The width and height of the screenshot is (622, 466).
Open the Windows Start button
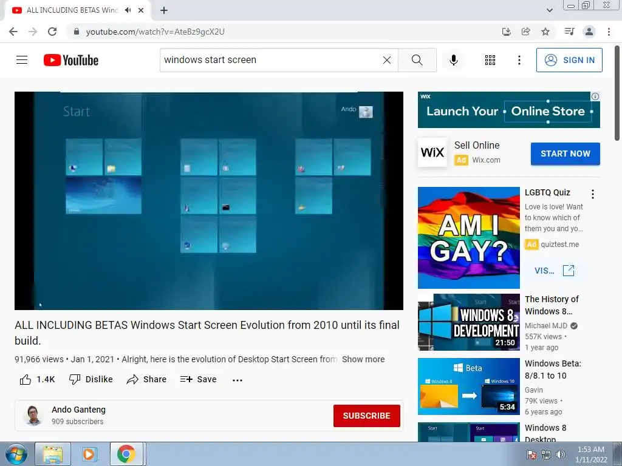pyautogui.click(x=16, y=454)
